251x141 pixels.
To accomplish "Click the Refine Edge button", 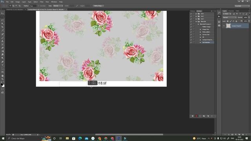I will 98,6.
